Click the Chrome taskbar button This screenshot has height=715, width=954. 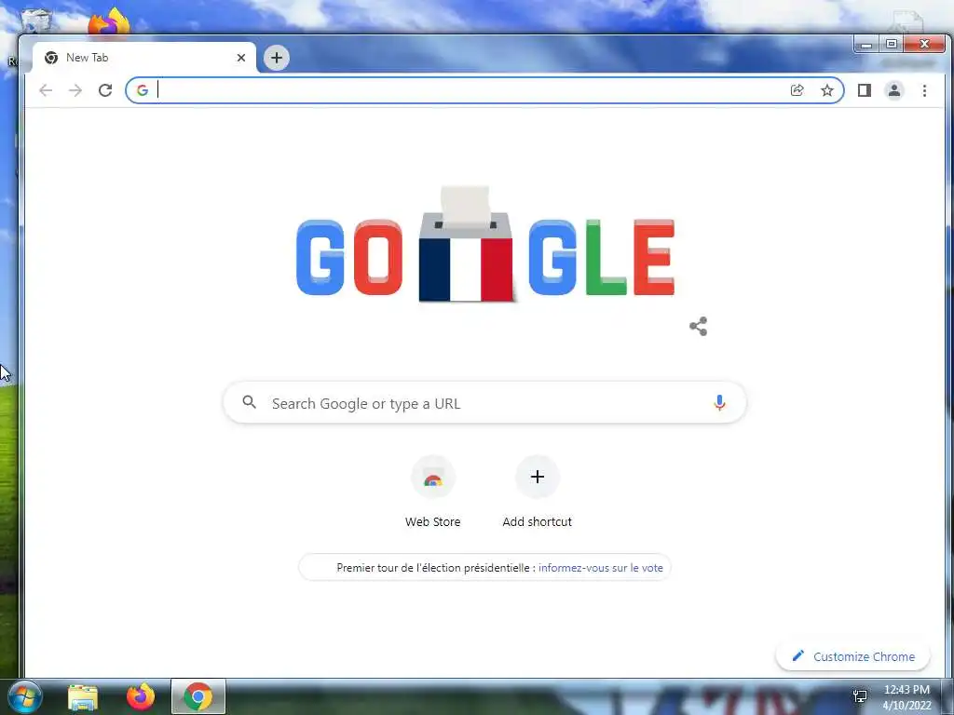[198, 696]
